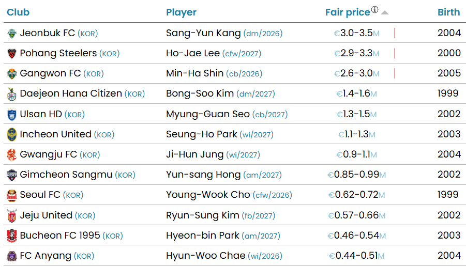
Task: Open player Sang-Yun Kang's profile link
Action: [203, 33]
